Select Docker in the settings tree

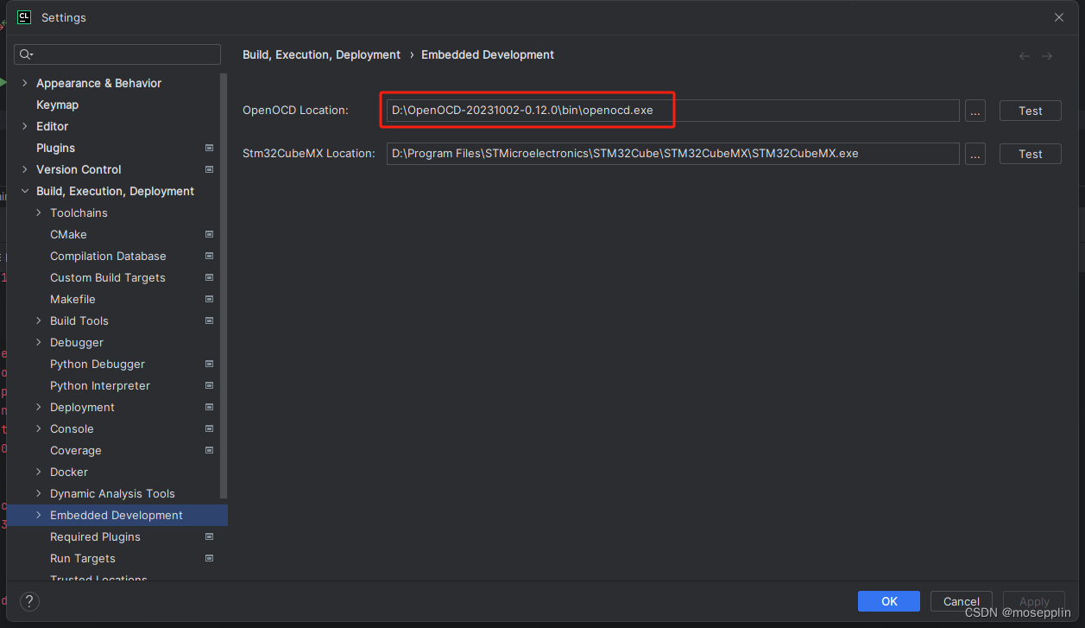point(71,472)
